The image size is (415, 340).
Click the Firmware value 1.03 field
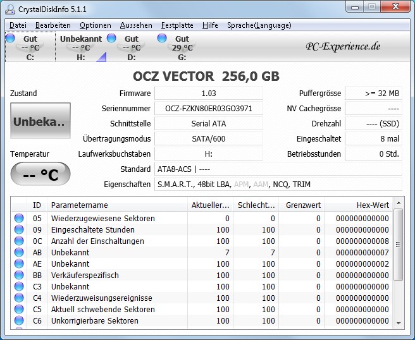(x=209, y=94)
